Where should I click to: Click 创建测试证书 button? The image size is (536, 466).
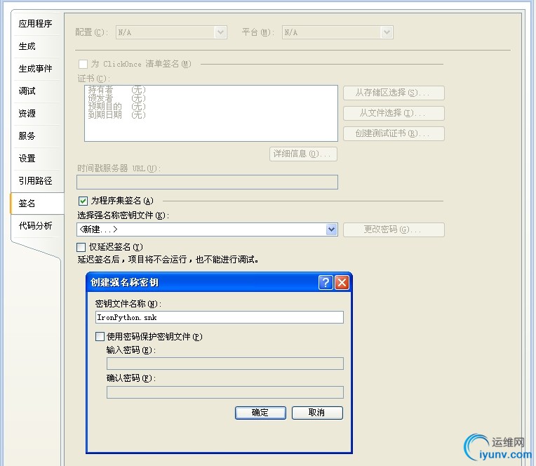click(x=394, y=133)
